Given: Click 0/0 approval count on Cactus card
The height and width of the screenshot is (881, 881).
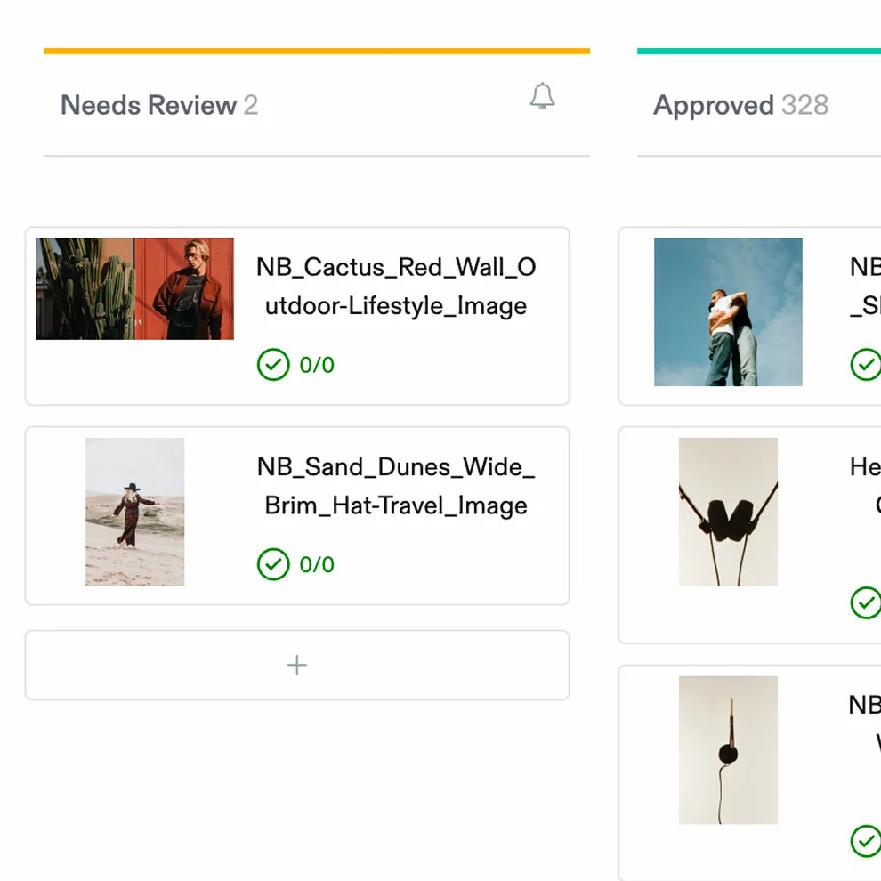Looking at the screenshot, I should [x=317, y=365].
